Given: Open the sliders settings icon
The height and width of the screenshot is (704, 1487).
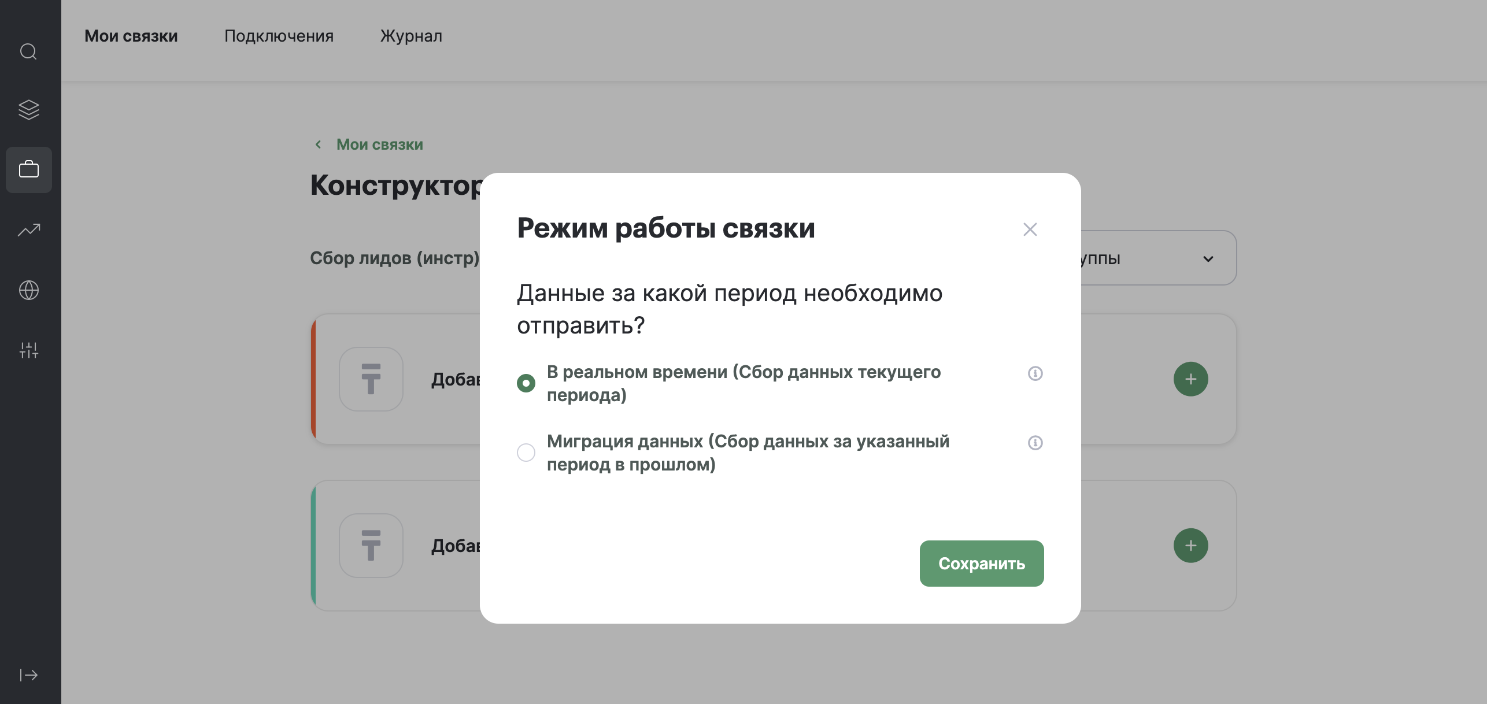Looking at the screenshot, I should pos(29,350).
